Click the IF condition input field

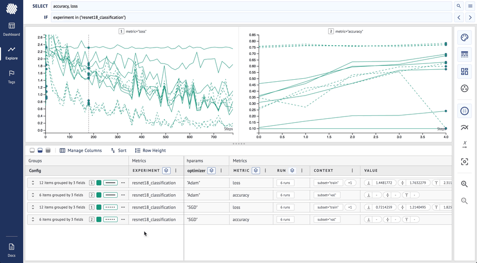tap(252, 17)
